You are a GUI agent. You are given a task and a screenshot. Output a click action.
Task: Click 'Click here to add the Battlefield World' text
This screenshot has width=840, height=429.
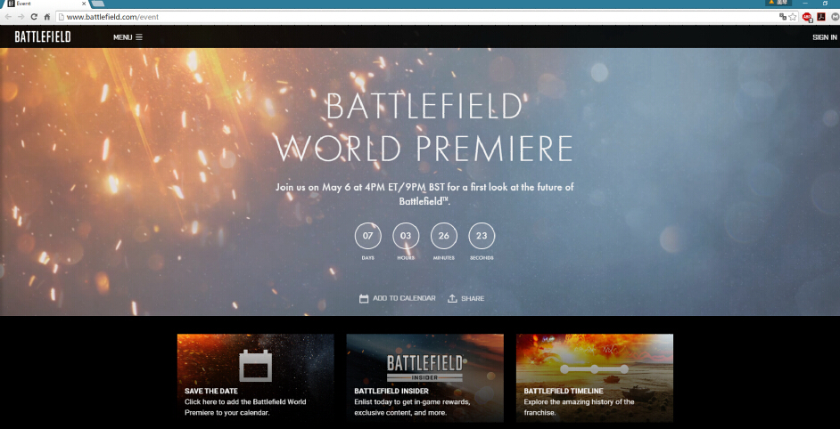(245, 407)
